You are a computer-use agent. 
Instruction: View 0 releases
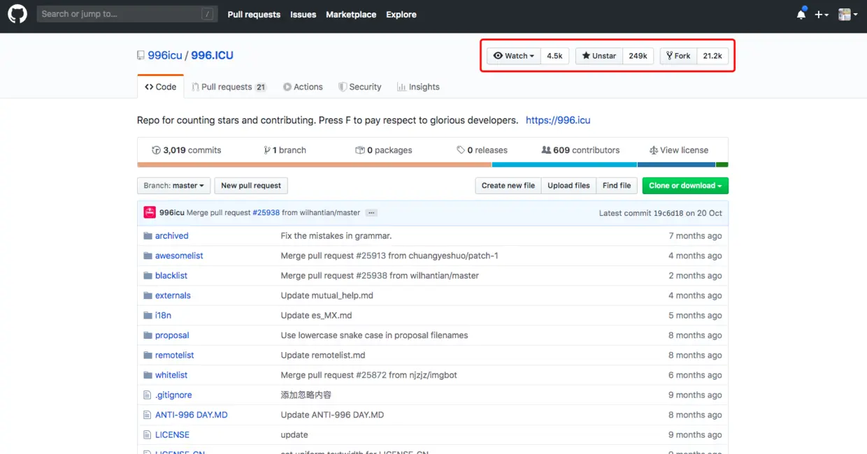482,150
